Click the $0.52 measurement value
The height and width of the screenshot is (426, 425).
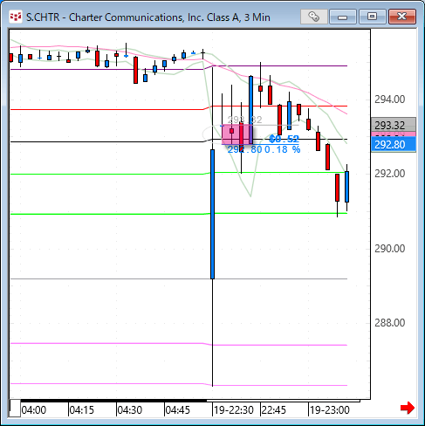284,139
